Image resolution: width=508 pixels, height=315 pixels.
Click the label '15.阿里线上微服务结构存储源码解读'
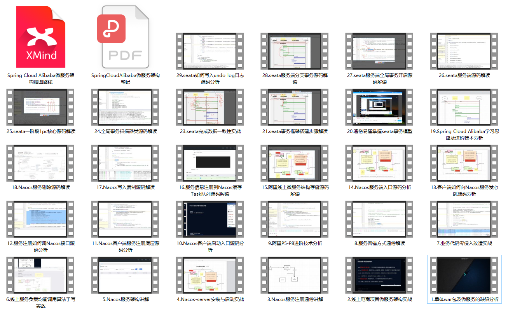point(295,191)
